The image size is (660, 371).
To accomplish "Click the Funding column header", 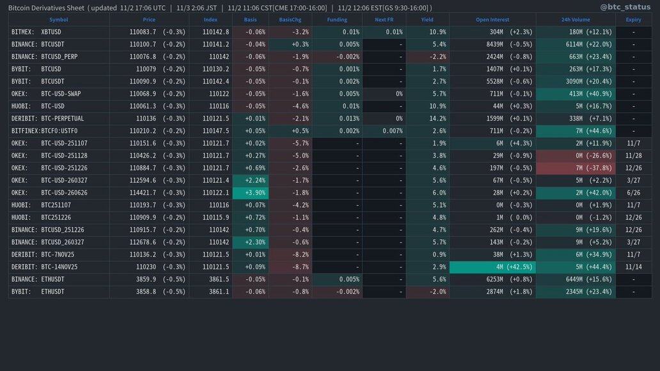I will (337, 20).
